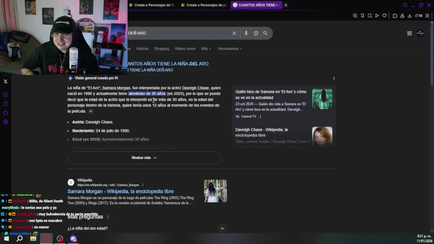Click the 'Daveigh Chase' link in AI text
434x244 pixels.
tap(195, 88)
